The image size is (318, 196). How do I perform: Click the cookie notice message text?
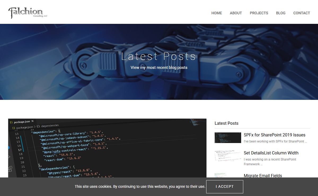point(140,186)
